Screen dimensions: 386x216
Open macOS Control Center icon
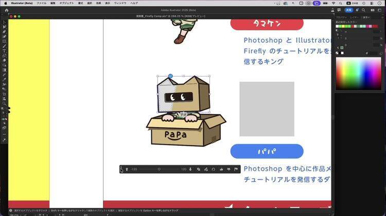click(x=372, y=3)
